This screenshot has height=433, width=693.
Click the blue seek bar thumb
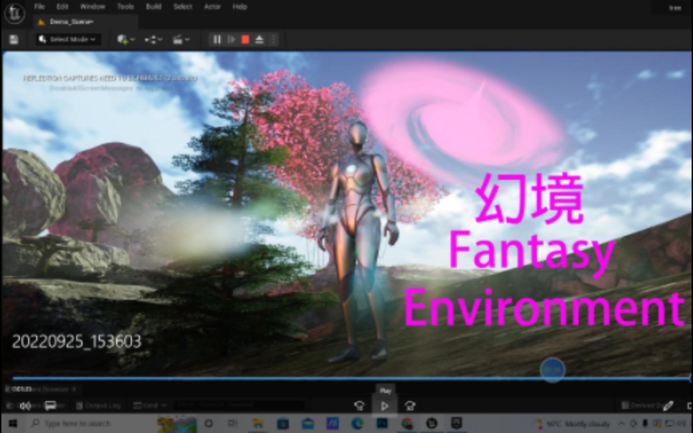pyautogui.click(x=552, y=370)
